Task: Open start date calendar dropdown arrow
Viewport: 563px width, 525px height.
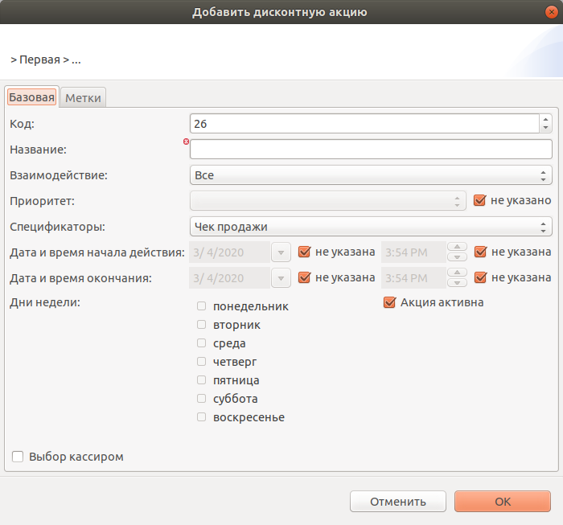Action: coord(281,252)
